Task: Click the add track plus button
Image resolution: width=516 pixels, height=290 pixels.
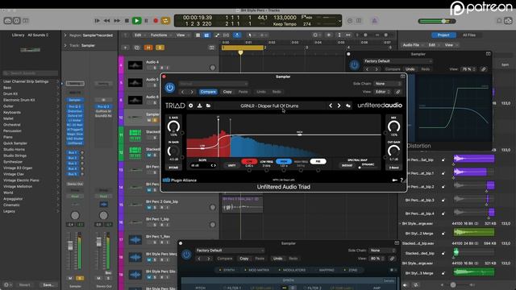Action: click(126, 48)
